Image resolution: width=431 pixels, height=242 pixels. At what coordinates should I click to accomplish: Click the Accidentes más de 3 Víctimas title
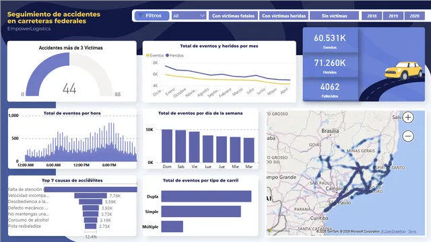(x=71, y=48)
